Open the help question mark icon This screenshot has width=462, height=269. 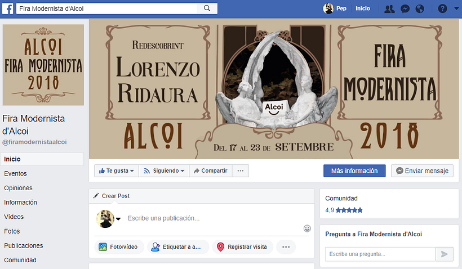[442, 8]
